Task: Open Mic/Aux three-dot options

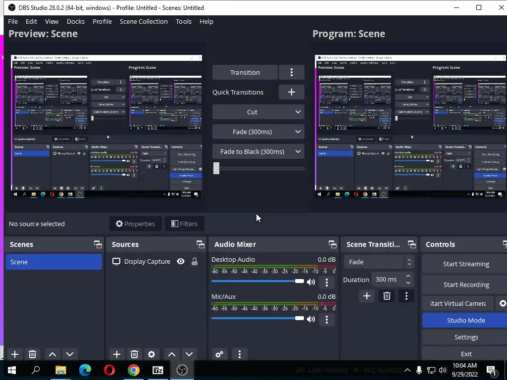Action: point(327,319)
